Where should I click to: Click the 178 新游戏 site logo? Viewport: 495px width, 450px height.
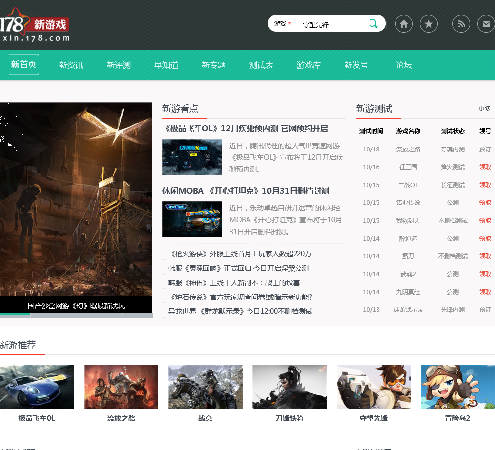35,25
